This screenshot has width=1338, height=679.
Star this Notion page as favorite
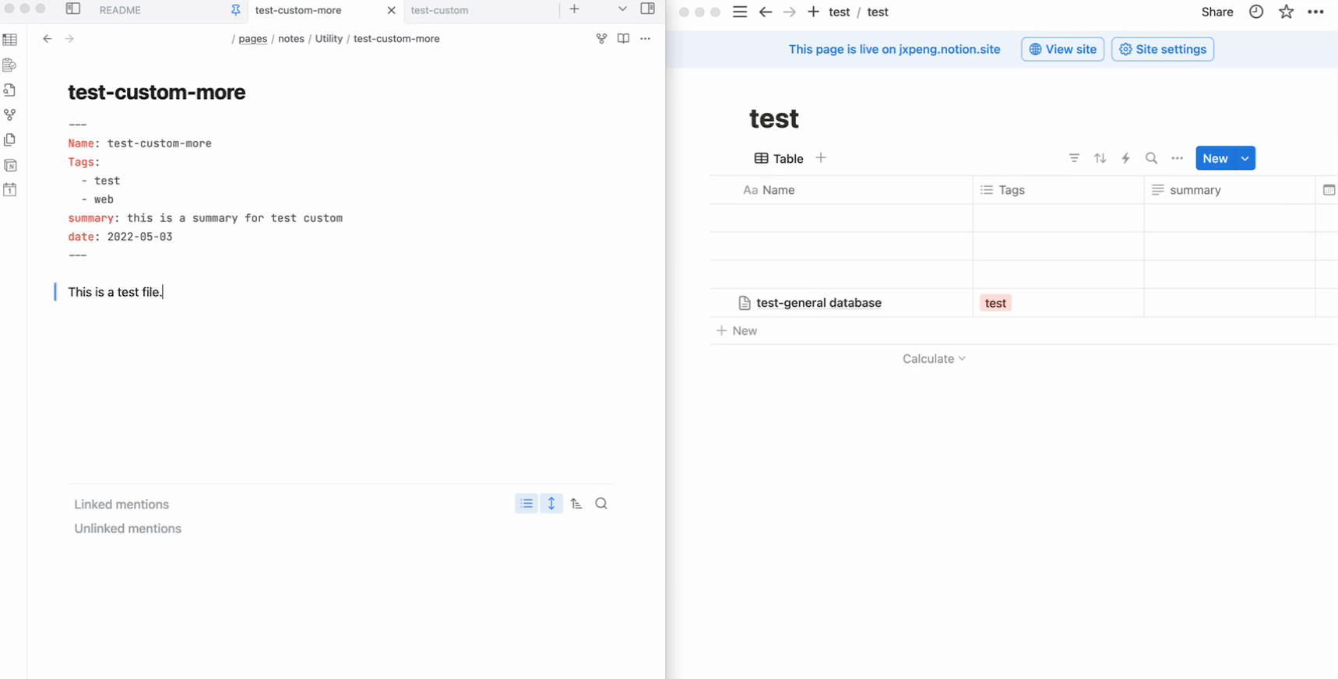click(1286, 12)
